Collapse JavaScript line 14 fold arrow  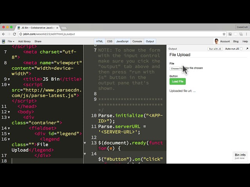(85, 154)
